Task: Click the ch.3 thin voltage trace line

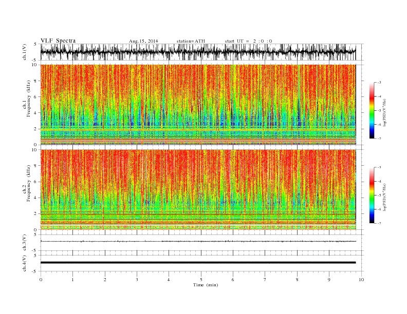Action: [x=198, y=241]
